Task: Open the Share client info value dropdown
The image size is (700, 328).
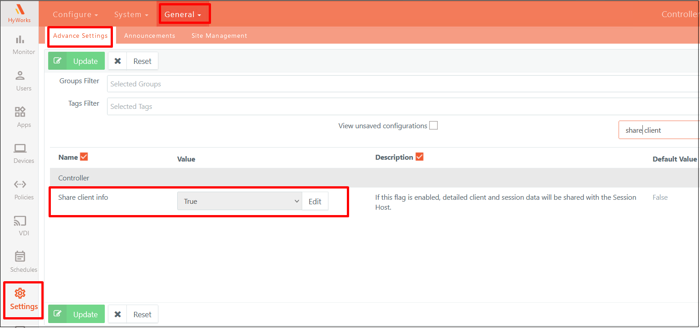Action: tap(240, 201)
